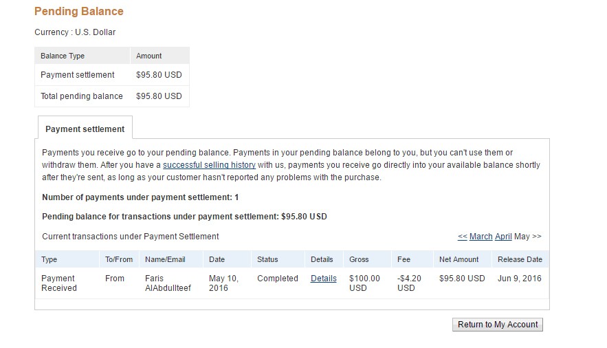The image size is (607, 348).
Task: Click the Name/Email column header
Action: [x=165, y=259]
